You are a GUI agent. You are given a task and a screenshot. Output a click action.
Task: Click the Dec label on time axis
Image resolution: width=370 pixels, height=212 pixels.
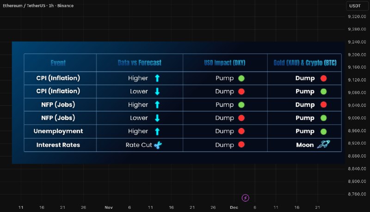tap(234, 208)
